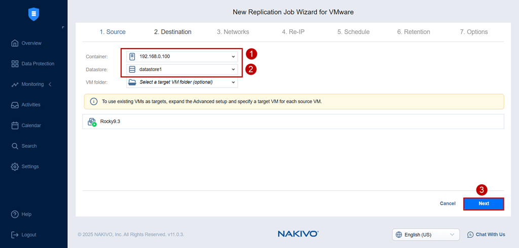Click the copyright v11.0.3 text
The width and height of the screenshot is (519, 248).
pos(131,234)
